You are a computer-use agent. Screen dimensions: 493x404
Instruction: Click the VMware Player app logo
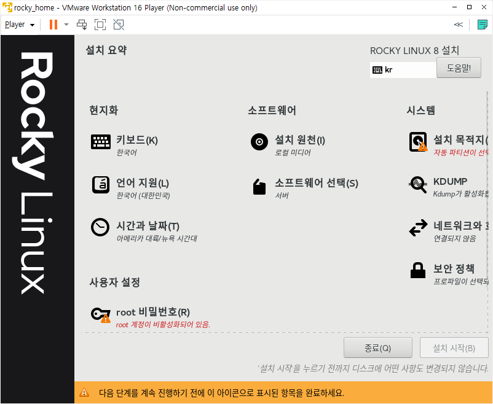pyautogui.click(x=7, y=7)
